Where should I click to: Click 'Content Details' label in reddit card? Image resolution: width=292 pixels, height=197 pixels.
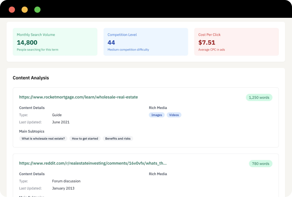click(x=32, y=174)
